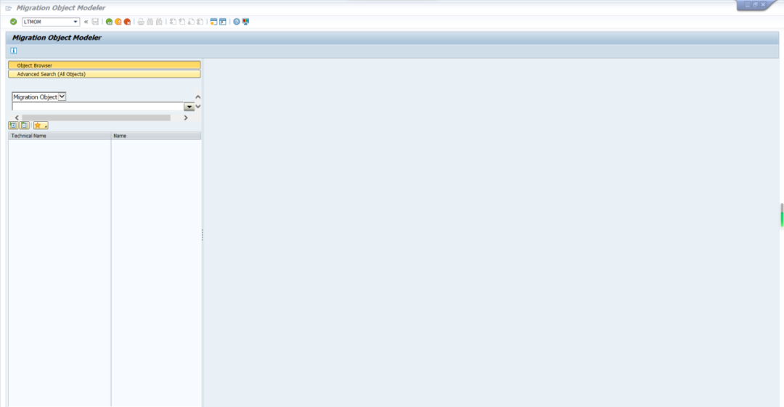Click the Collapse All nodes icon
The height and width of the screenshot is (407, 784).
[x=24, y=126]
